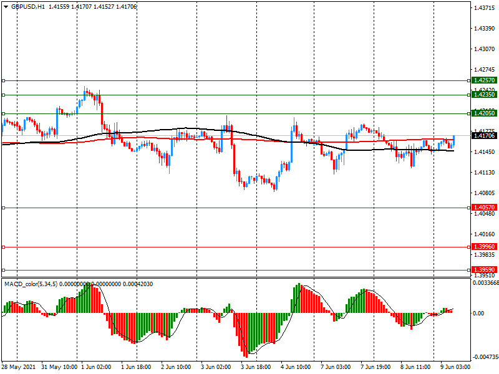Select the red 1.39590 price label
Viewport: 499px width, 374px height.
click(484, 270)
